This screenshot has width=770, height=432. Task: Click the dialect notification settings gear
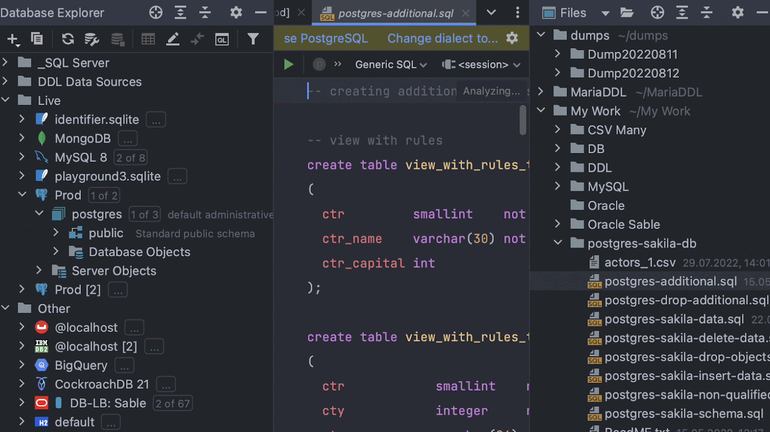[x=512, y=38]
